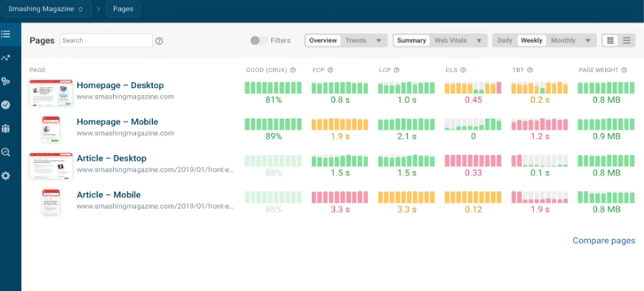Enable the Filters toggle
Image resolution: width=644 pixels, height=291 pixels.
(259, 41)
